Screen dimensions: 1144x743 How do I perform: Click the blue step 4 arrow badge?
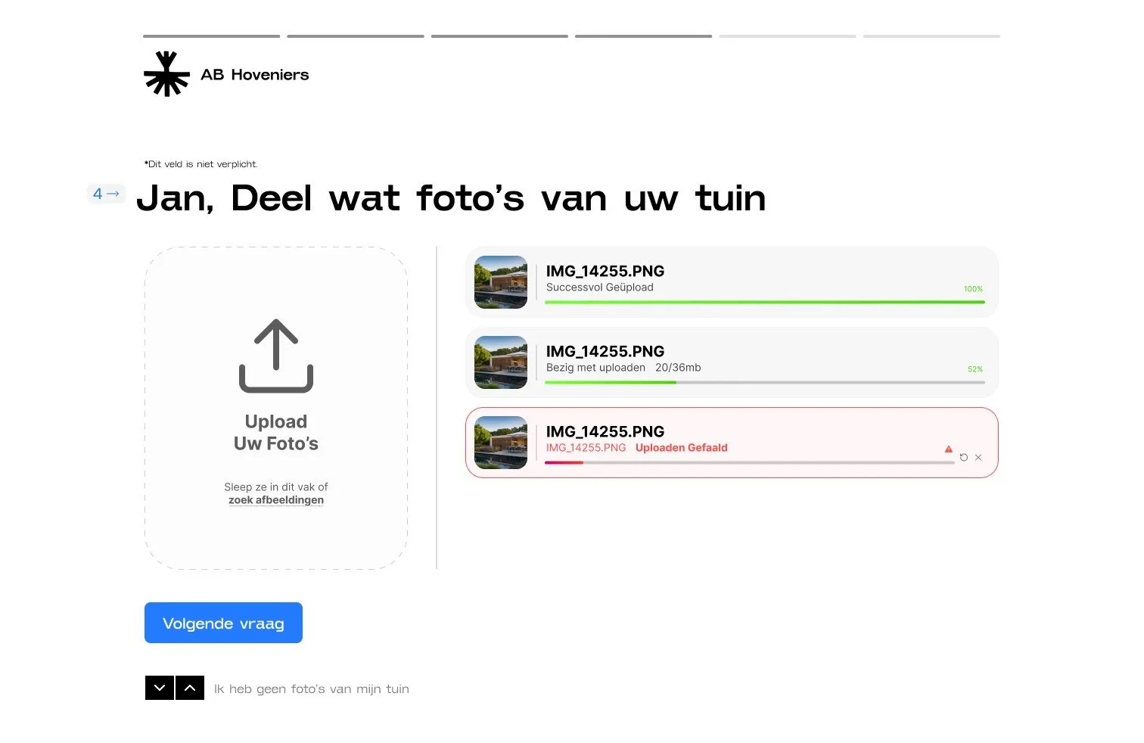106,194
